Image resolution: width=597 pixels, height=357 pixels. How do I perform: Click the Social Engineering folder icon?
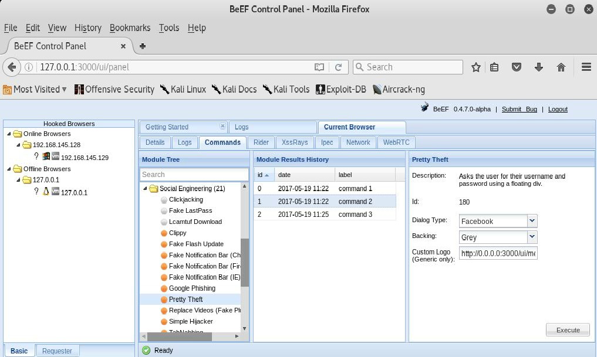tap(153, 189)
